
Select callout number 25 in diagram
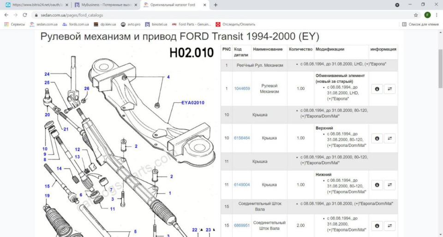pyautogui.click(x=47, y=82)
